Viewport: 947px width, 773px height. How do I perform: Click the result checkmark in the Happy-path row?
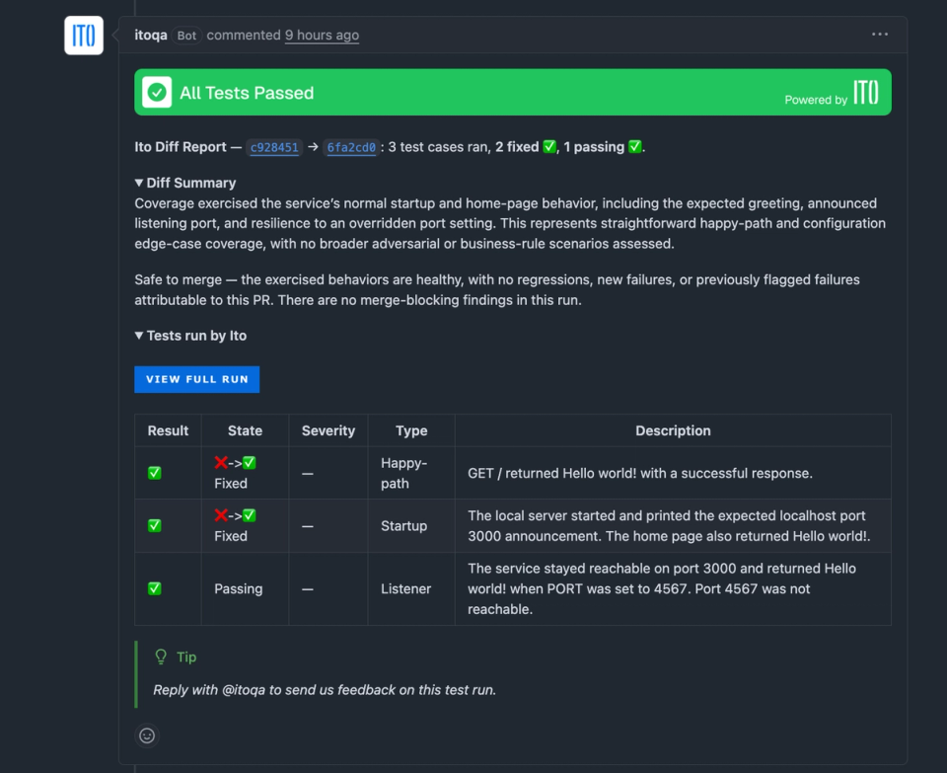155,473
